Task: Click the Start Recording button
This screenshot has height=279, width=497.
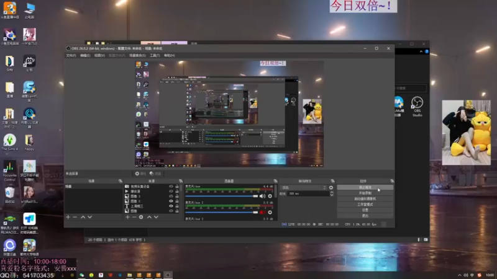Action: 365,193
